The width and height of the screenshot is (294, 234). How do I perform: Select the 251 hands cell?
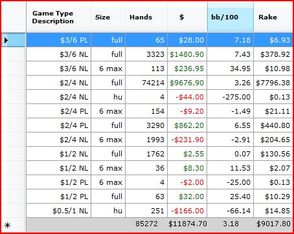[146, 211]
